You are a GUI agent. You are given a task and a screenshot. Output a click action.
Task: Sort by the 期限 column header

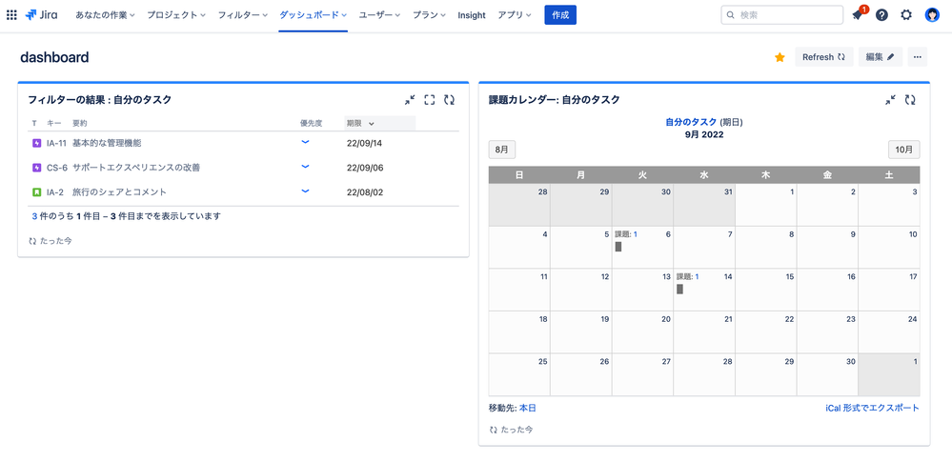click(x=379, y=123)
